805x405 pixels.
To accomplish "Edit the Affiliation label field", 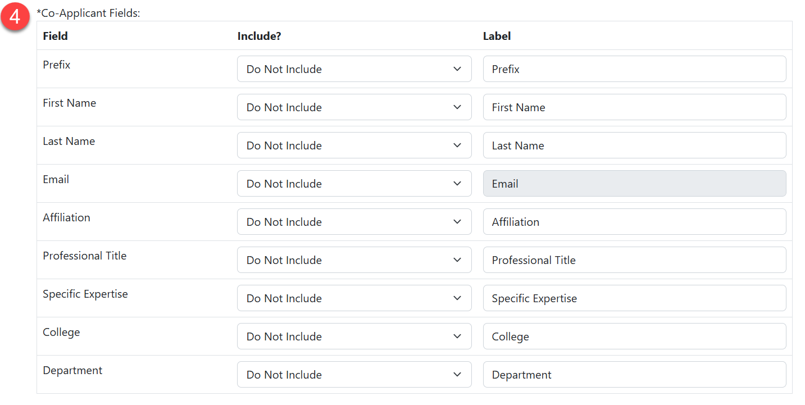I will [634, 222].
